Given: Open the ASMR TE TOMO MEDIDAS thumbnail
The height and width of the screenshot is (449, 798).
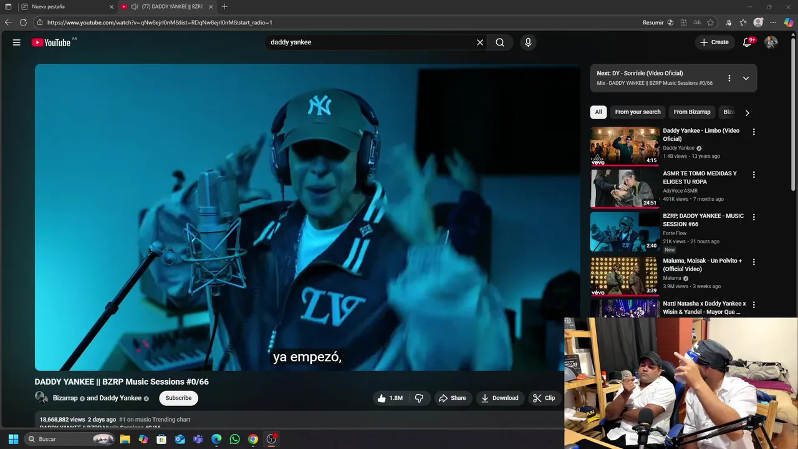Looking at the screenshot, I should (625, 188).
